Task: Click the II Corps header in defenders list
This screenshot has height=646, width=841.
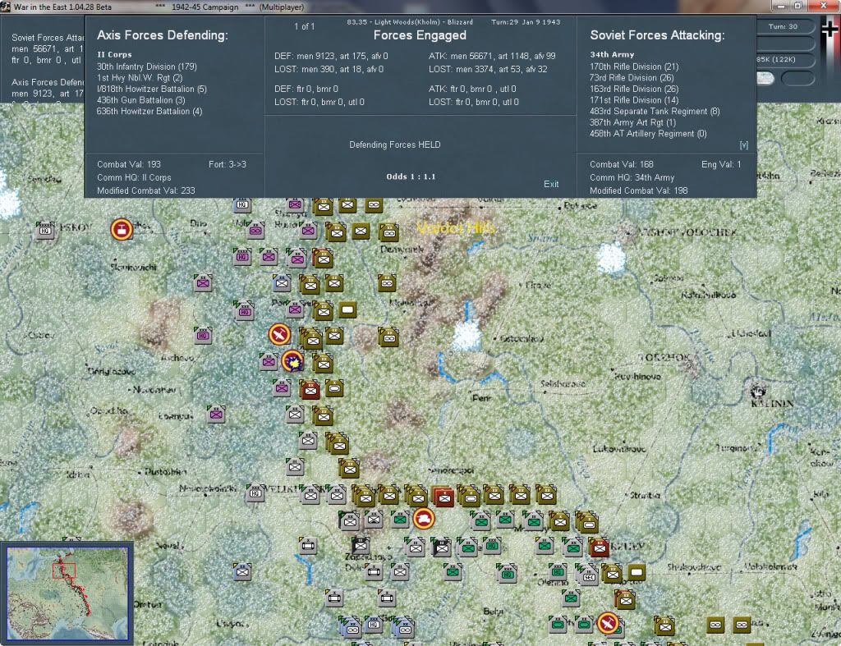Action: (x=114, y=55)
